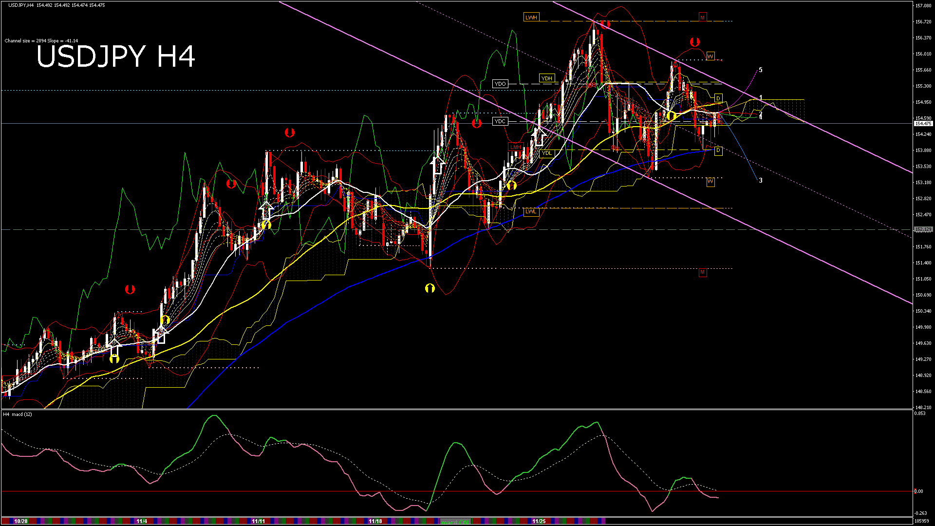Select the YDC white level label
Image resolution: width=935 pixels, height=526 pixels.
[500, 121]
